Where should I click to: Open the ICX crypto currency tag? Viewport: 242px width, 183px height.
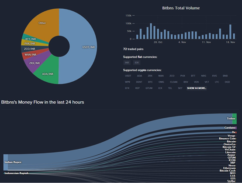pos(160,88)
